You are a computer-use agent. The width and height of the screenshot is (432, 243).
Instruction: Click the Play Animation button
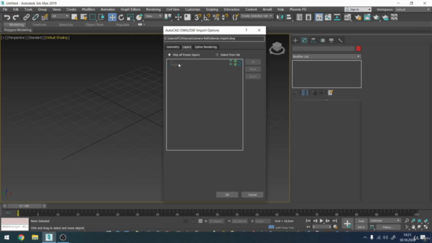click(321, 221)
